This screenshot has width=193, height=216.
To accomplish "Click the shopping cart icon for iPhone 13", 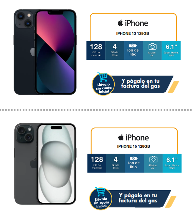I will coord(102,77).
